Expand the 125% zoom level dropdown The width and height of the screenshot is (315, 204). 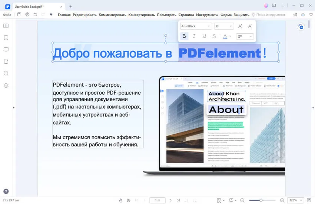295,200
